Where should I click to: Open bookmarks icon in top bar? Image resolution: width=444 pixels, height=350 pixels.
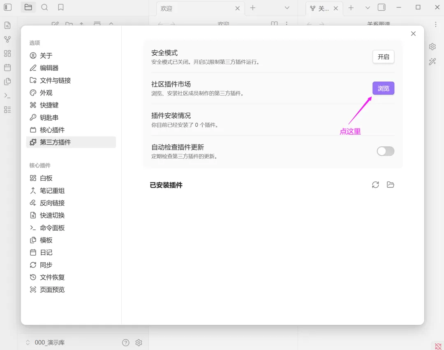(x=60, y=7)
